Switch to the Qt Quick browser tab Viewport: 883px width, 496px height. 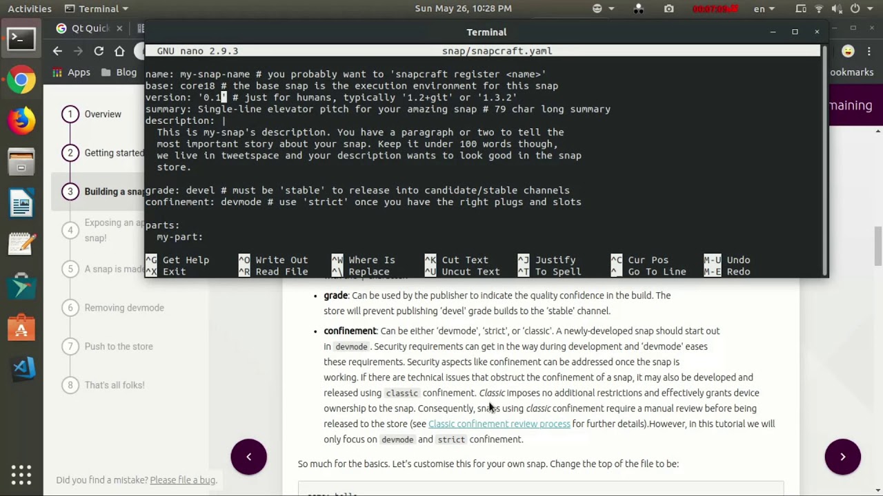(90, 28)
